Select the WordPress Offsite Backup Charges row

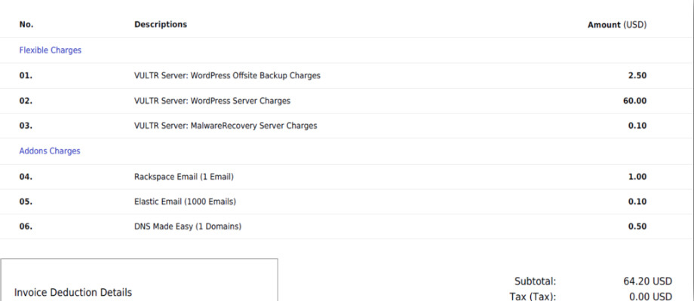(x=227, y=75)
